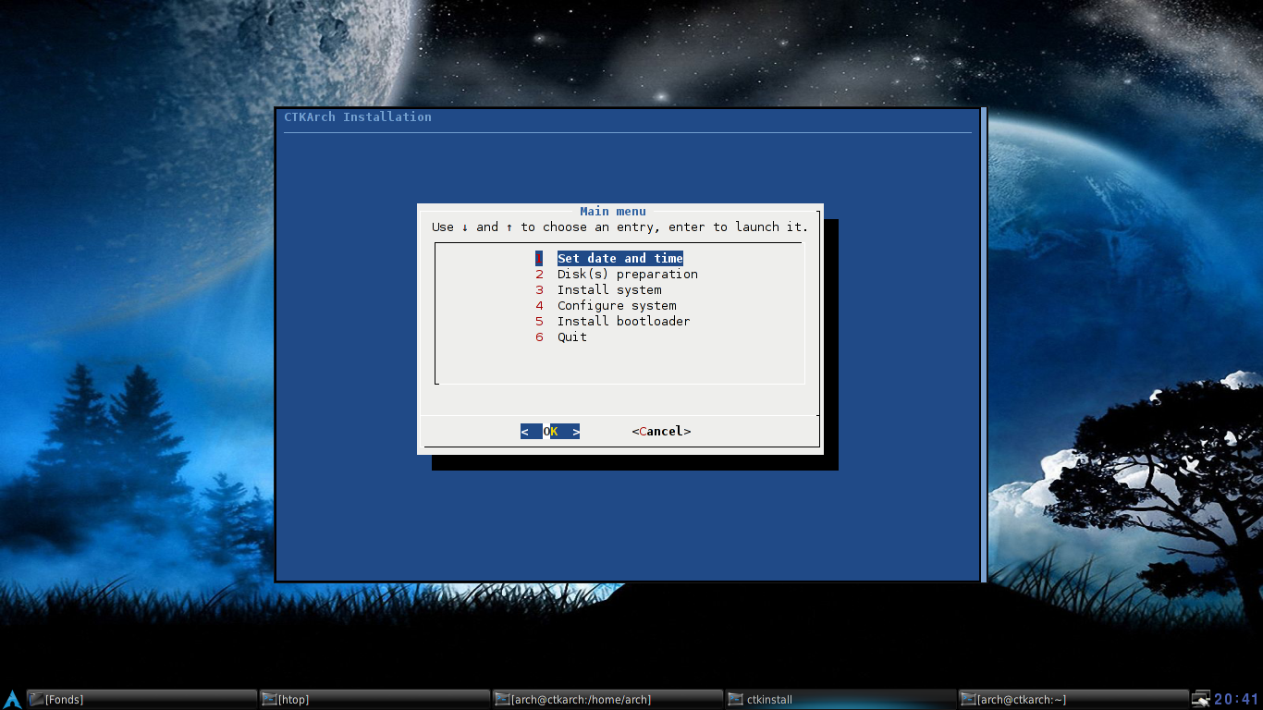Select "Disk(s) preparation" menu entry
Viewport: 1263px width, 710px height.
[x=627, y=275]
